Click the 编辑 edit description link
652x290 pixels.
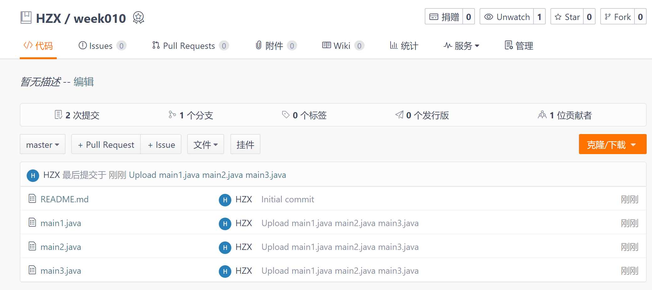tap(84, 82)
